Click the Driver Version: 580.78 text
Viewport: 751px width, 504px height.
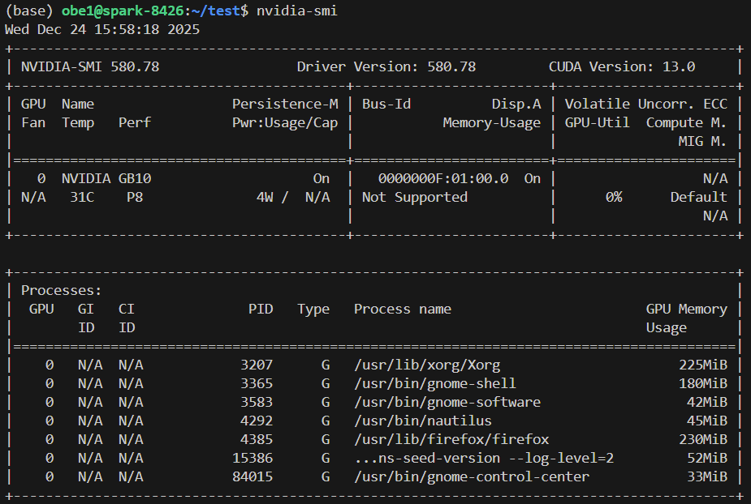[x=386, y=66]
